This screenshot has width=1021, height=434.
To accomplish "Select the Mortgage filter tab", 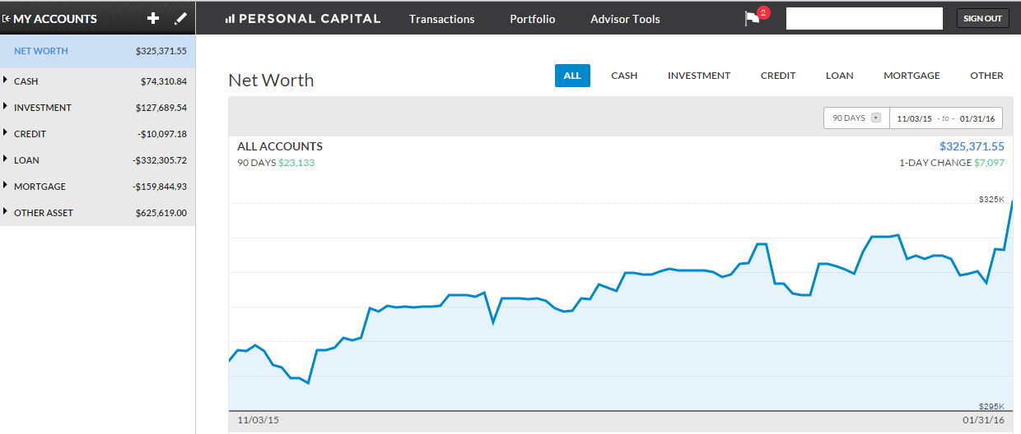I will click(911, 76).
